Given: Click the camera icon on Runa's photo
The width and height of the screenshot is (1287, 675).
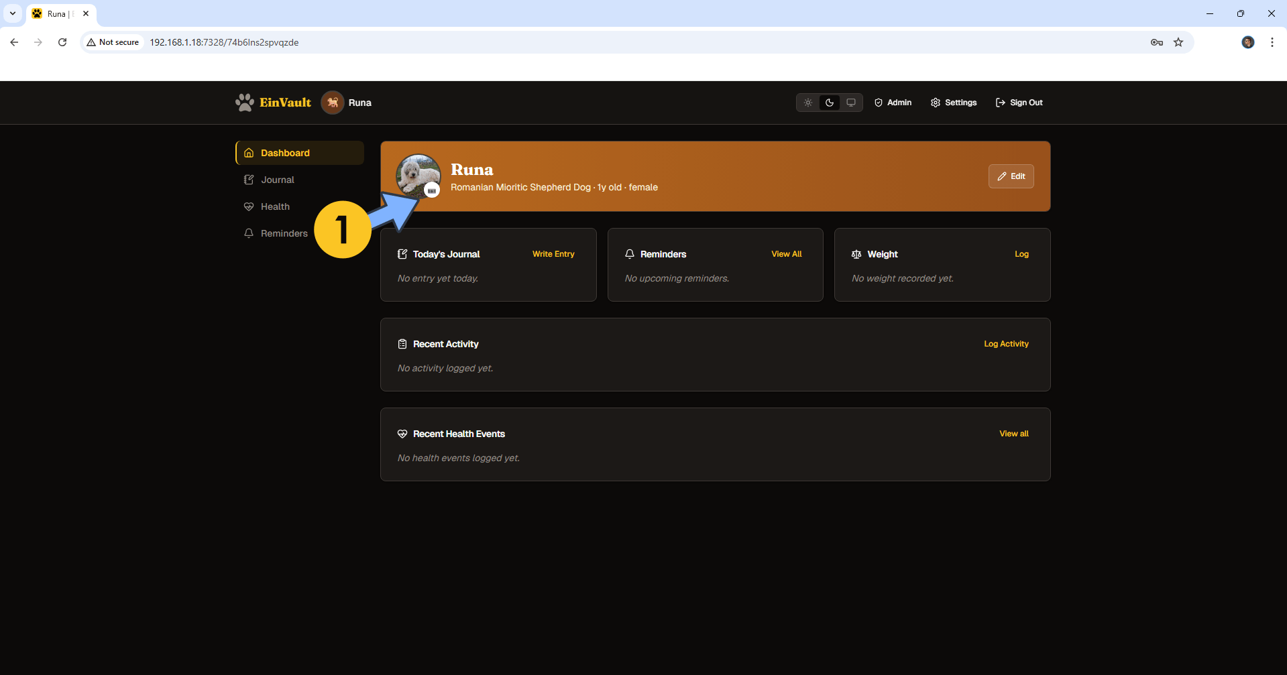Looking at the screenshot, I should [x=432, y=190].
